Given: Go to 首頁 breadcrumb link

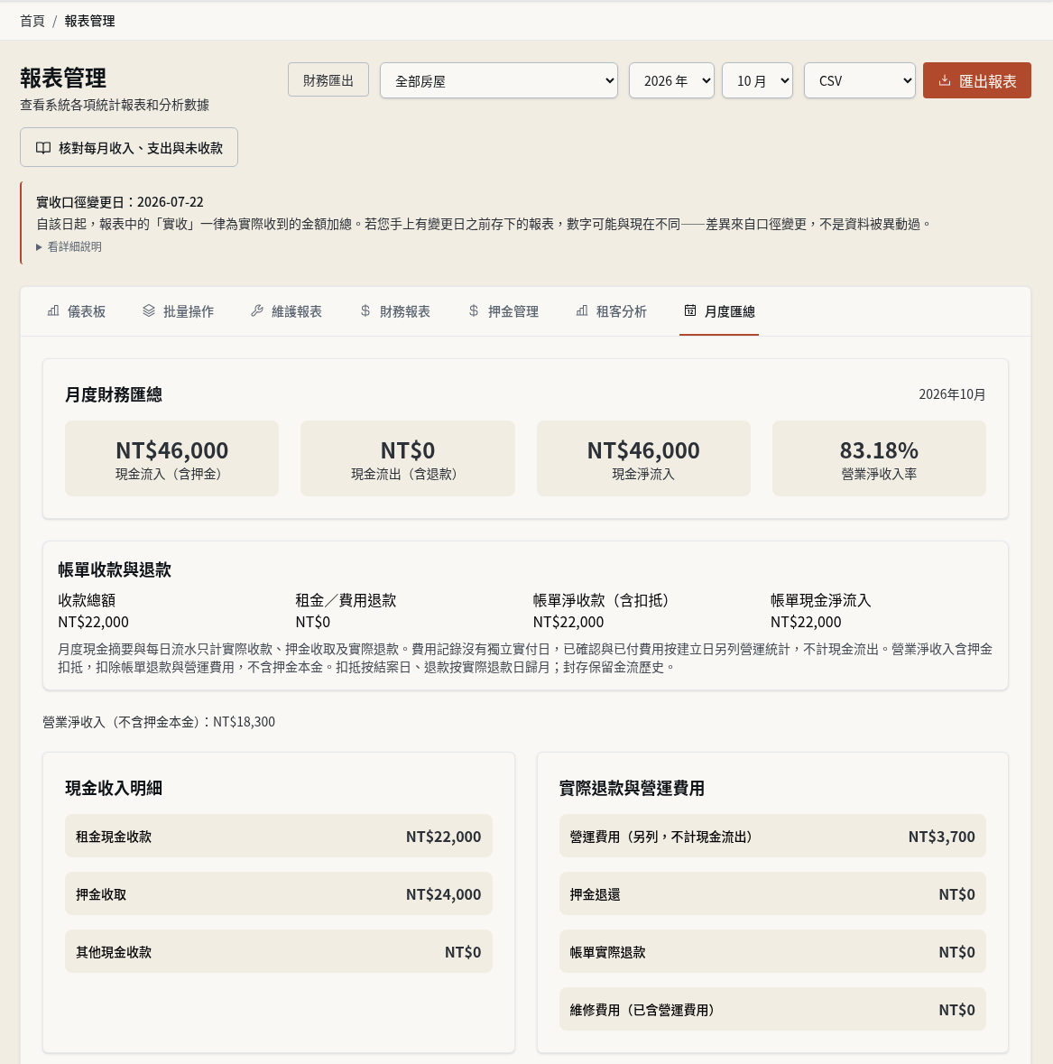Looking at the screenshot, I should pos(32,21).
